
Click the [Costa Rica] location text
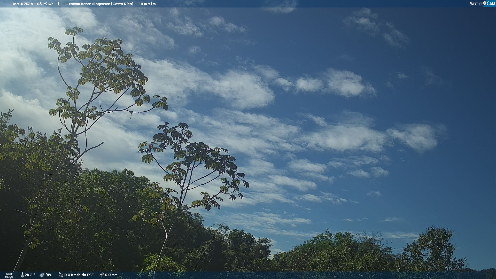click(x=122, y=4)
